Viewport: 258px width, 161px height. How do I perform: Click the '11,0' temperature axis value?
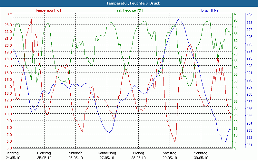8,107
